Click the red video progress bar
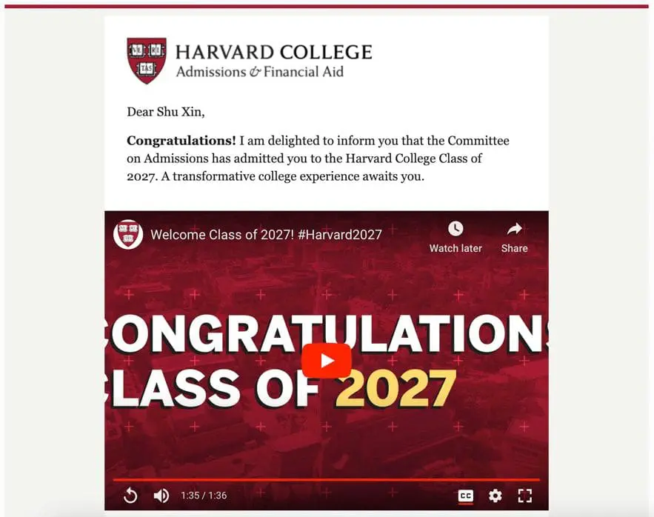654x517 pixels. [326, 478]
